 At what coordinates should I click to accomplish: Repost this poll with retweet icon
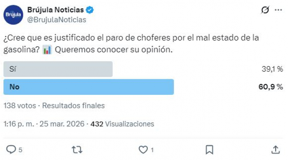coord(76,150)
